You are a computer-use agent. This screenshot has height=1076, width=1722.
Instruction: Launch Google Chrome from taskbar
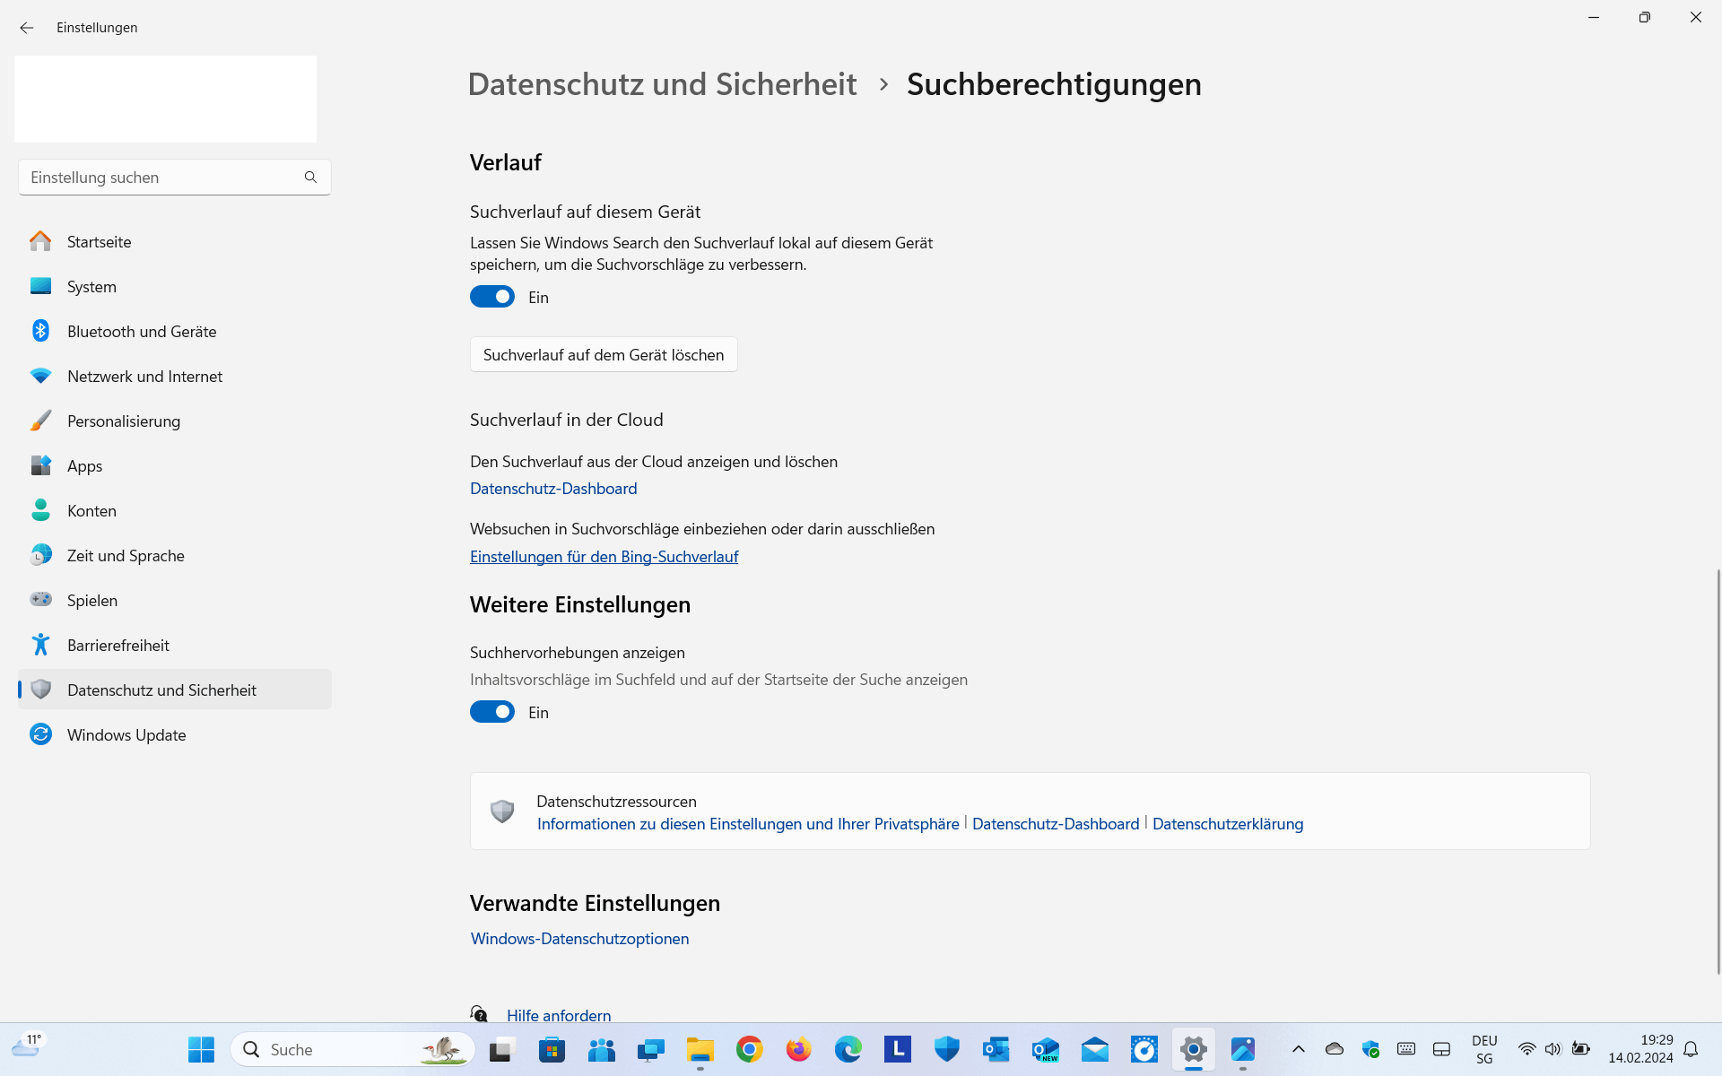point(749,1049)
